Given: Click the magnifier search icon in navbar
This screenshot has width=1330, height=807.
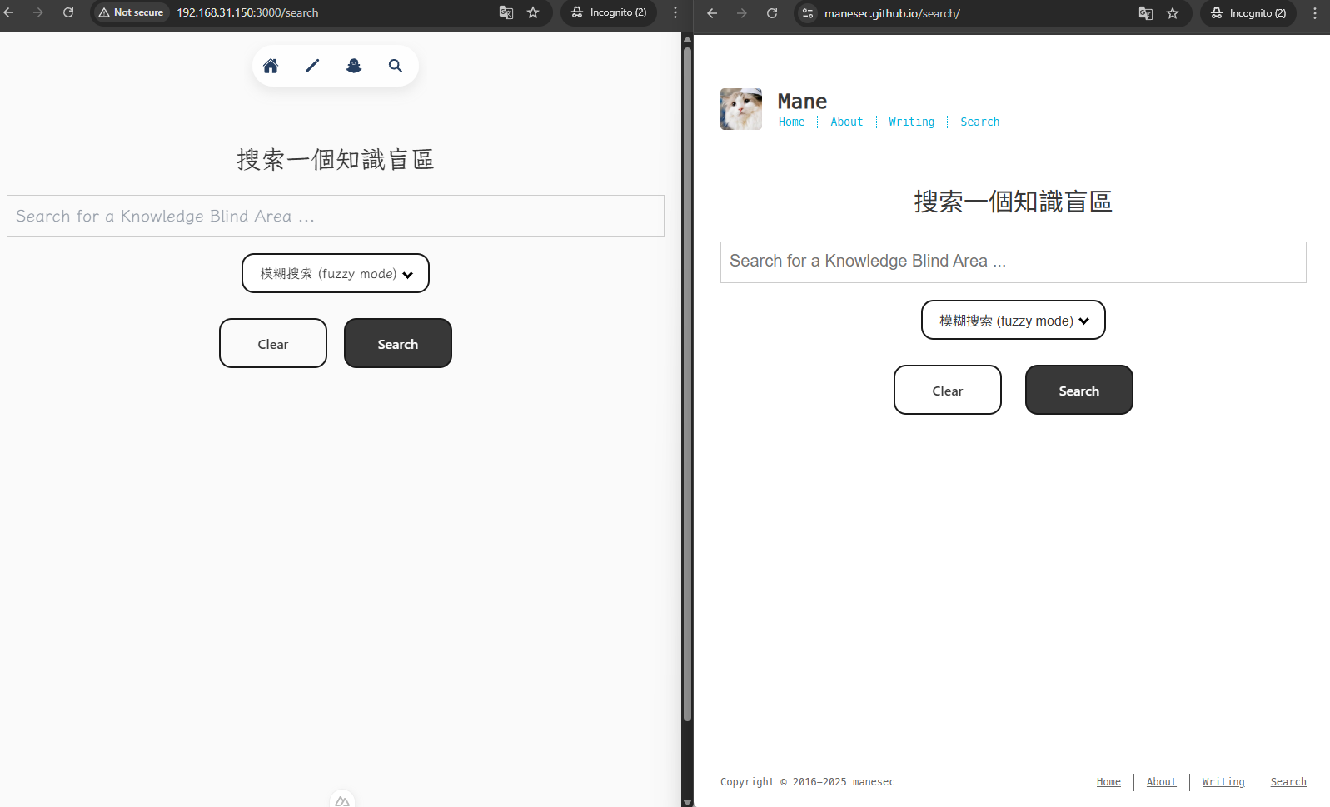Looking at the screenshot, I should point(396,66).
